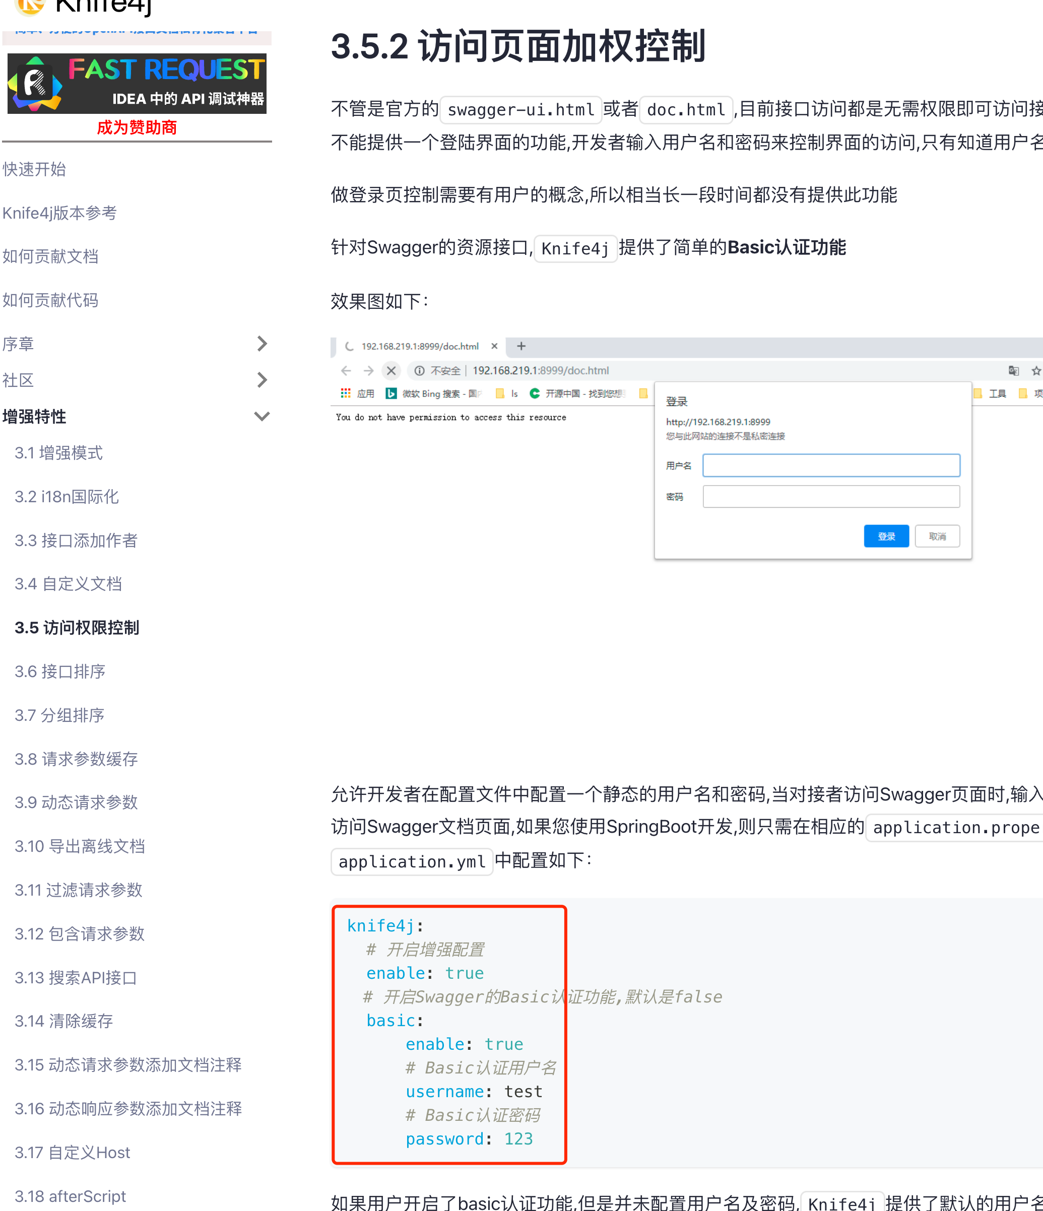Click the 成为赞助商 link
Screen dimensions: 1043x1211
pos(137,127)
